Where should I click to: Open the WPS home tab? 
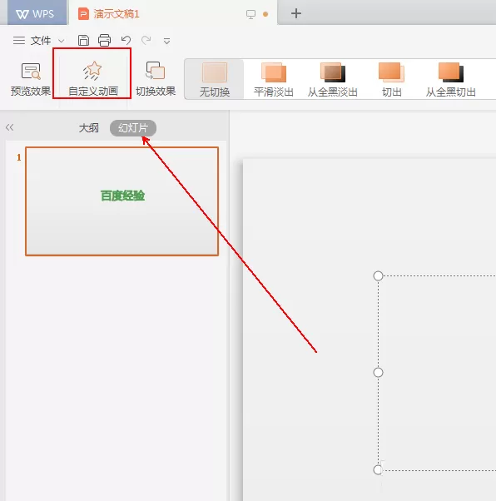pyautogui.click(x=37, y=12)
